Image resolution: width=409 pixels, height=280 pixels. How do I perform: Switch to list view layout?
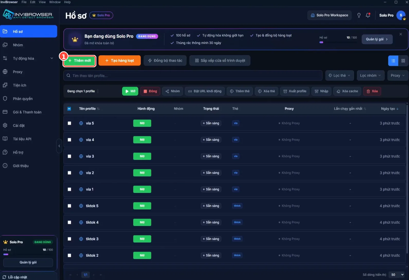(x=393, y=61)
